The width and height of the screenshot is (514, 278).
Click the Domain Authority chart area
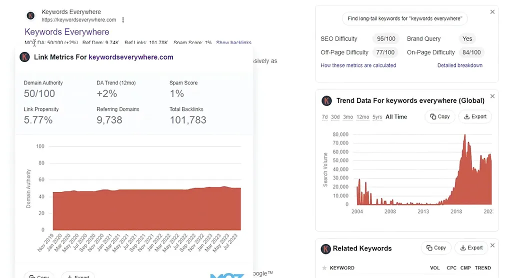(x=146, y=208)
